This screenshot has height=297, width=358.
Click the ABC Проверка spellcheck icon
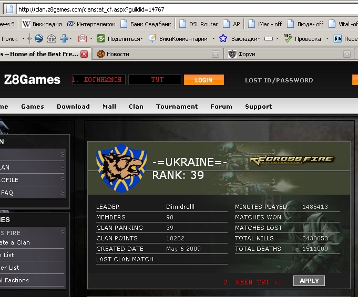[x=288, y=38]
